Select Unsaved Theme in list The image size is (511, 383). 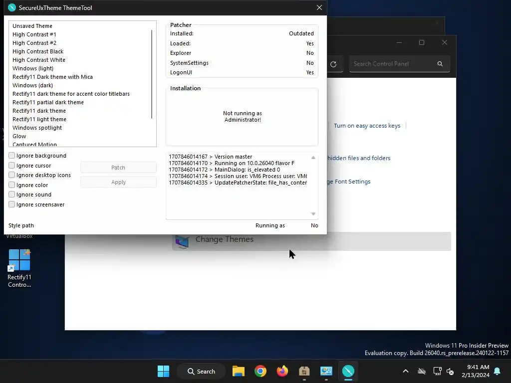pos(32,26)
